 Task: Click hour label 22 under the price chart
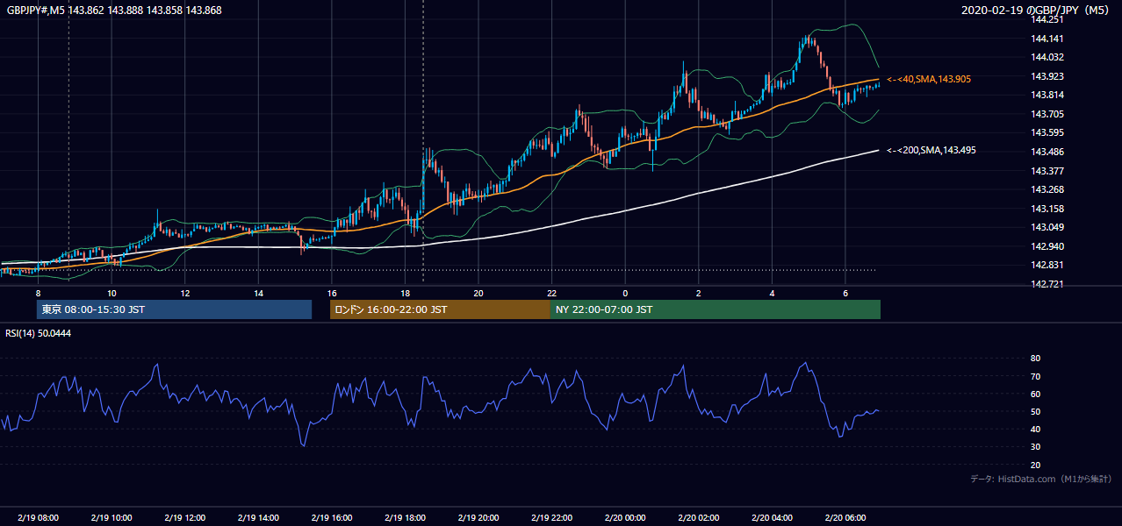point(551,293)
